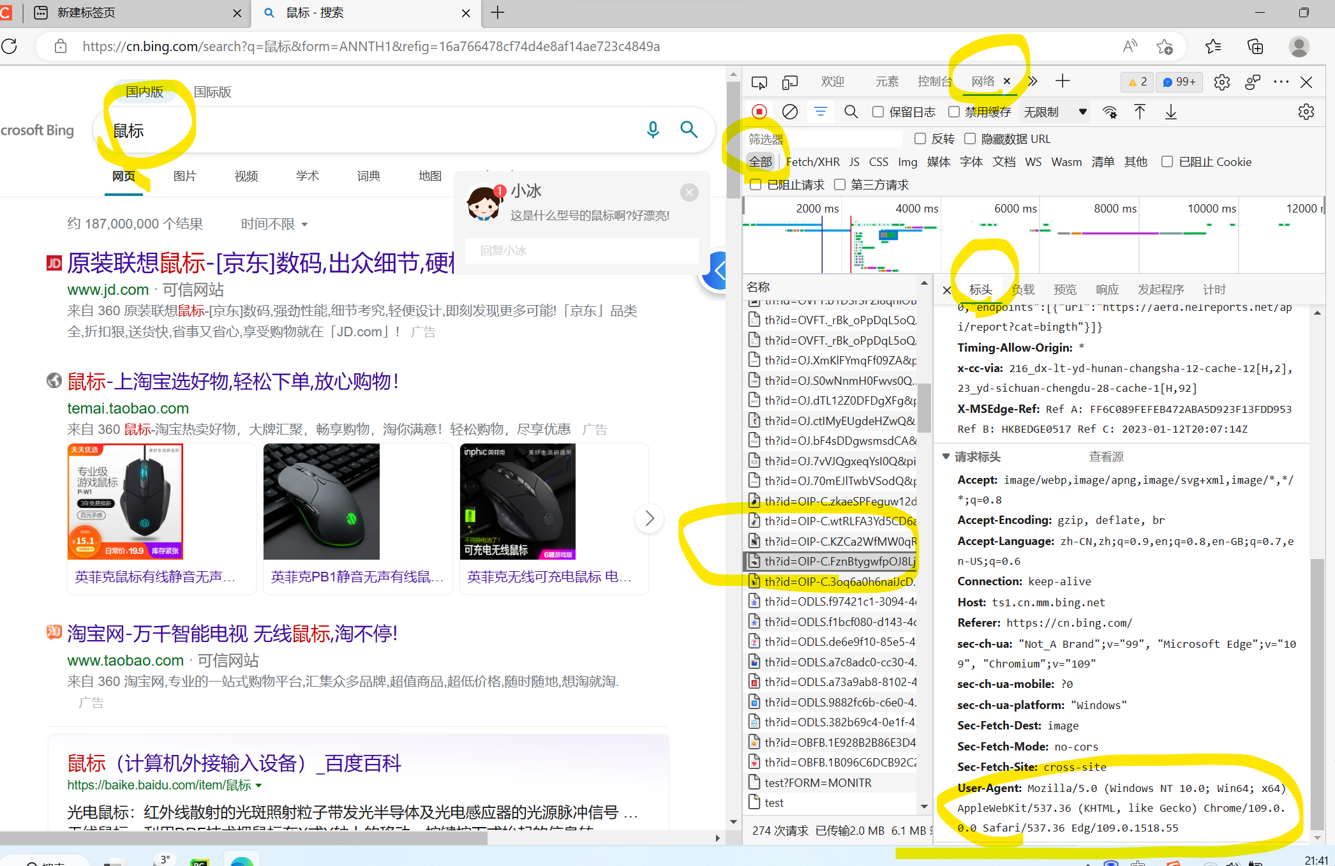Toggle the device emulation icon
Image resolution: width=1335 pixels, height=866 pixels.
pos(790,82)
